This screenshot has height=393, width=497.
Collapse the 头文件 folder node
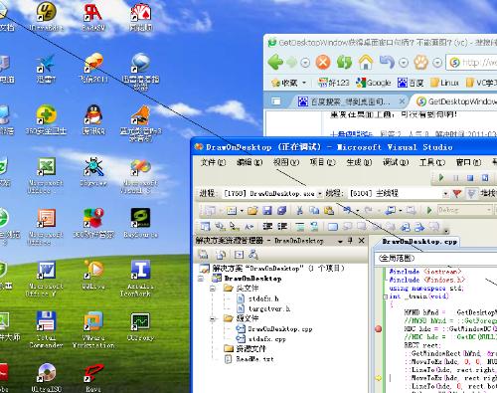tap(213, 289)
